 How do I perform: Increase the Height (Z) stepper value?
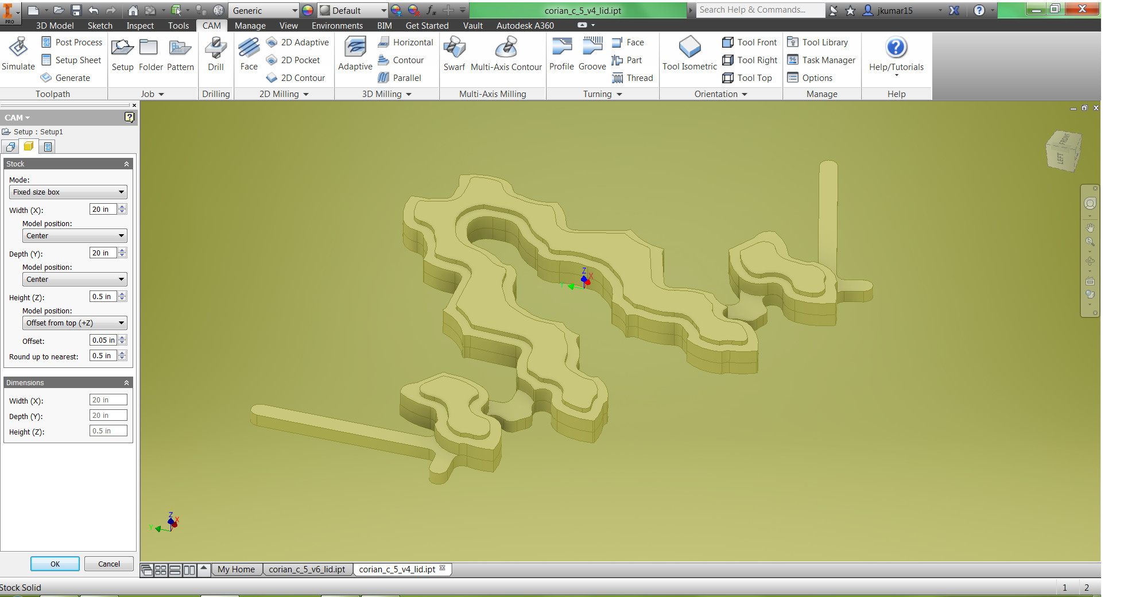click(x=122, y=294)
